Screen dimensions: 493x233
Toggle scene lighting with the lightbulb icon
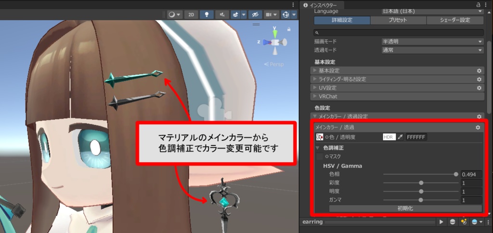(207, 15)
